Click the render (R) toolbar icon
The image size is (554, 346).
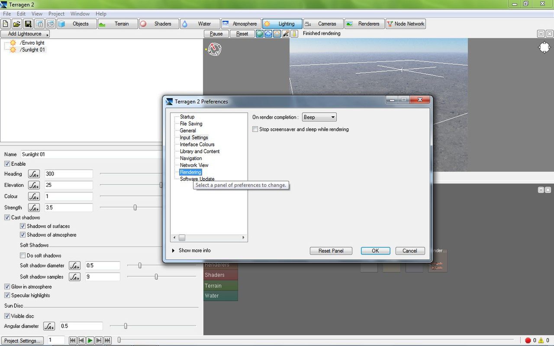(x=39, y=24)
